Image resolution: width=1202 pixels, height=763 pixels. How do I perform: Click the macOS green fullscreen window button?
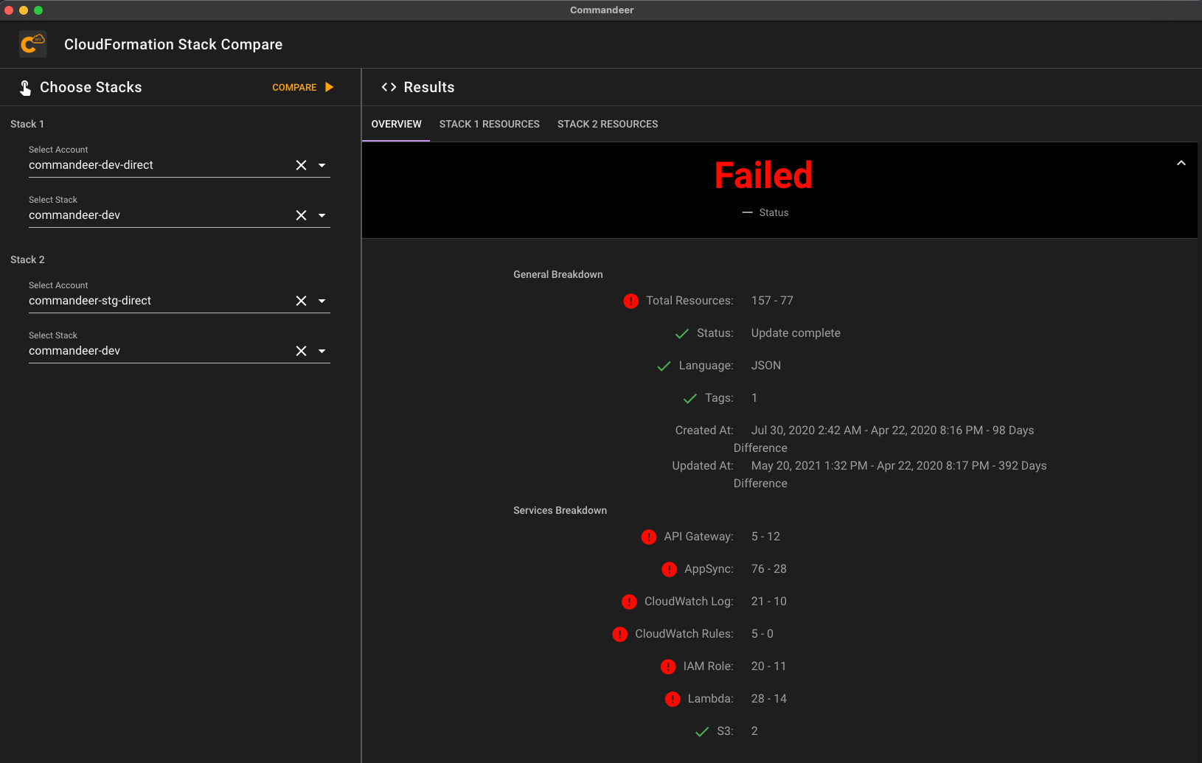[38, 10]
